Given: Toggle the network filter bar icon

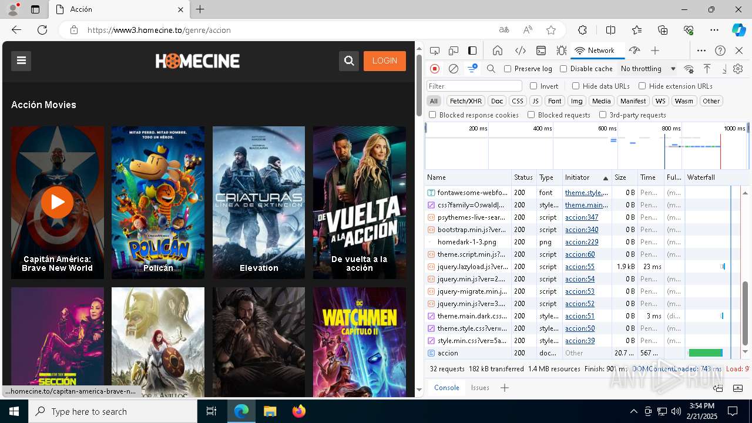Looking at the screenshot, I should [x=472, y=69].
